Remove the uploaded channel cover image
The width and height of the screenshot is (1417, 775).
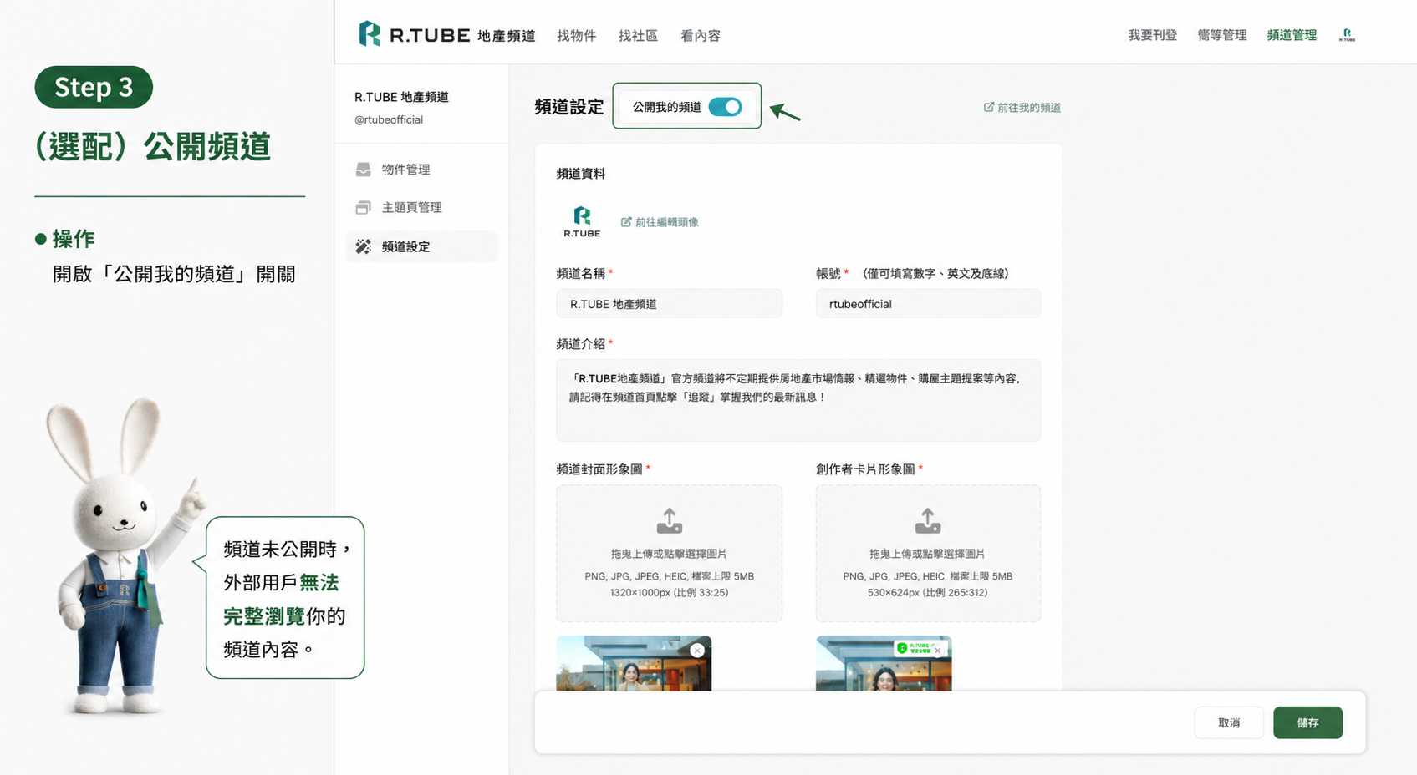(697, 650)
